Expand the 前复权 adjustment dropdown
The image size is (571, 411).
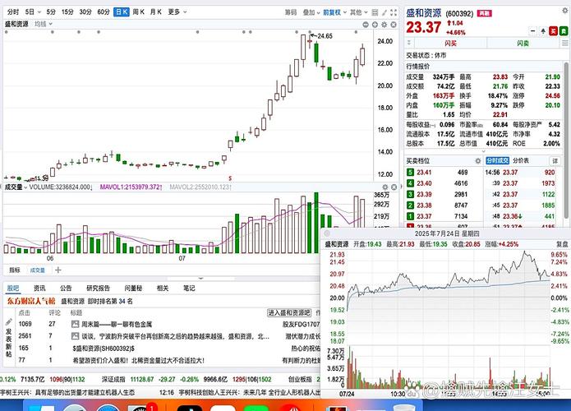click(333, 12)
